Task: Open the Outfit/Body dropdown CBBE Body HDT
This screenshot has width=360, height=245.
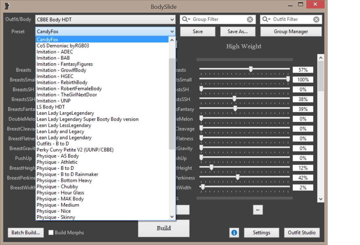Action: 105,20
